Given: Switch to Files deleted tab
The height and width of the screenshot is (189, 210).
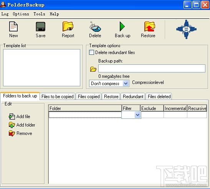Looking at the screenshot, I should pos(159,97).
